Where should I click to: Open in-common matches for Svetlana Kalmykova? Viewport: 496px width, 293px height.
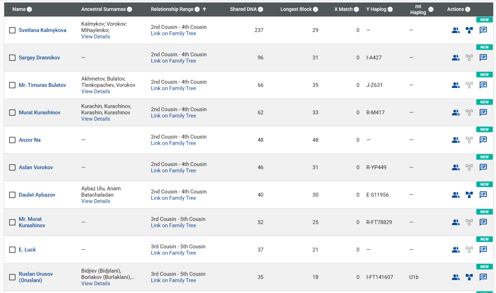pos(456,30)
